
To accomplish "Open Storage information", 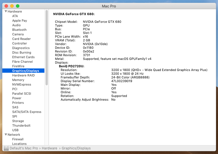I will [x=18, y=121].
